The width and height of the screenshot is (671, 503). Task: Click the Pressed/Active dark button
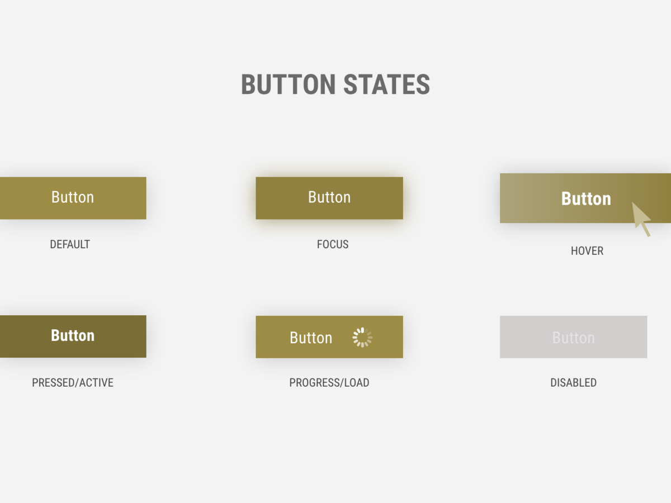click(x=73, y=336)
